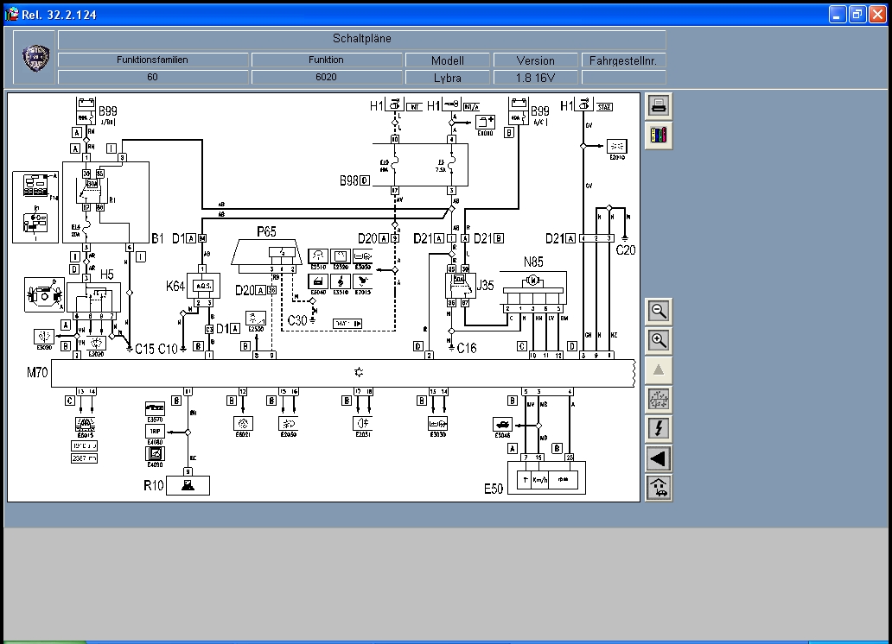Select the K64 A.Q.S. sensor symbol
Viewport: 892px width, 644px height.
point(203,286)
